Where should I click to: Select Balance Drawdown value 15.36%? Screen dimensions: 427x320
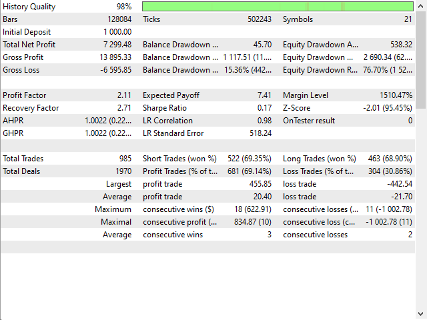click(248, 70)
